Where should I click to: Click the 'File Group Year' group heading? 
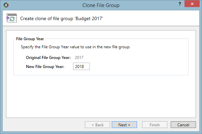pyautogui.click(x=30, y=39)
